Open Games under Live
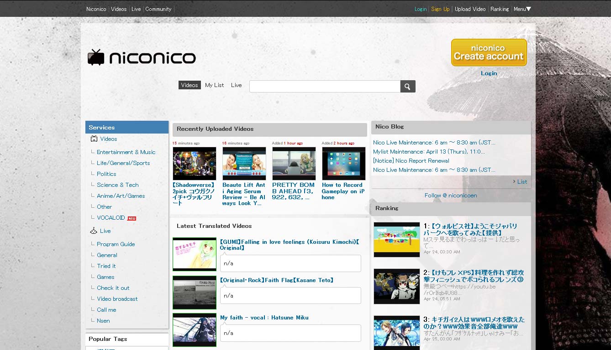The image size is (611, 350). tap(105, 277)
